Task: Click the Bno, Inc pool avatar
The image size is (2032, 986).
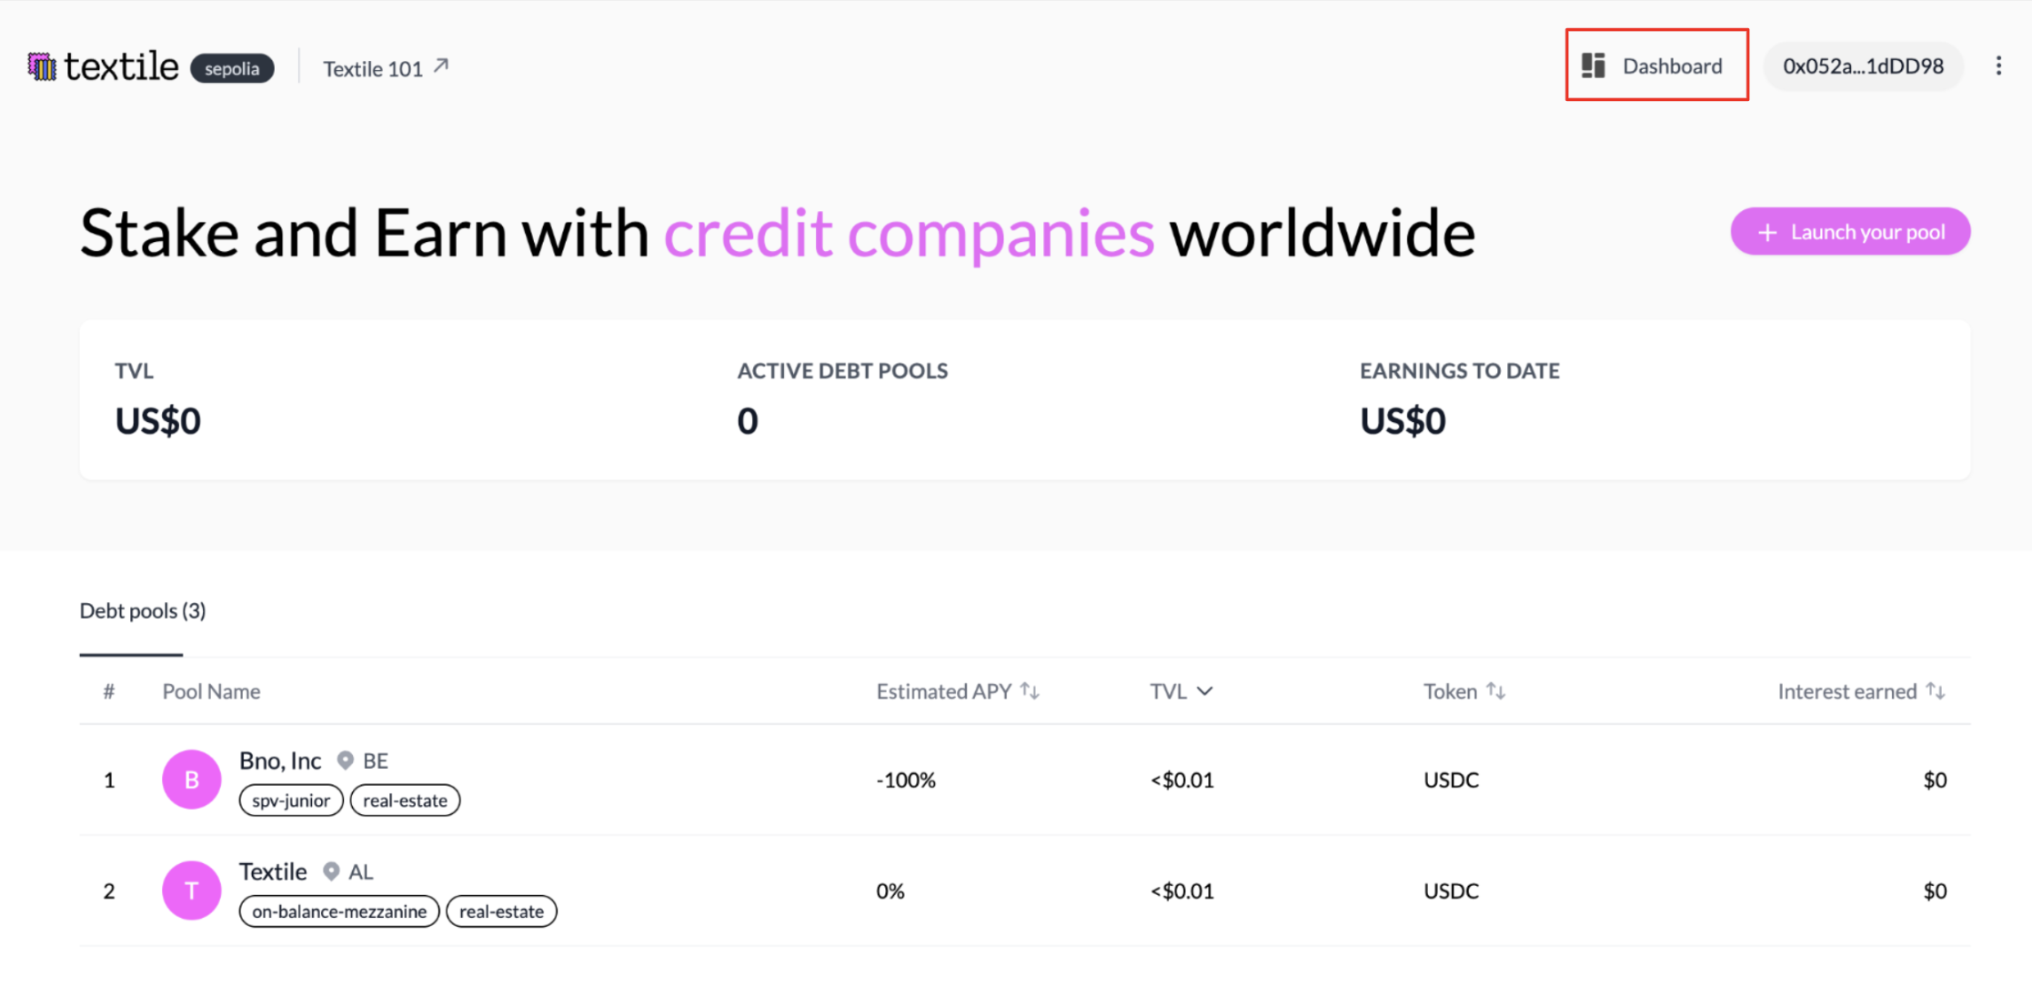Action: [x=191, y=780]
